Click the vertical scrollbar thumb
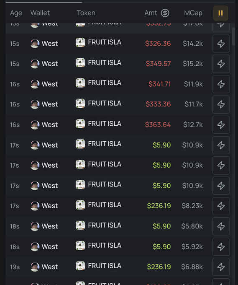 click(233, 36)
